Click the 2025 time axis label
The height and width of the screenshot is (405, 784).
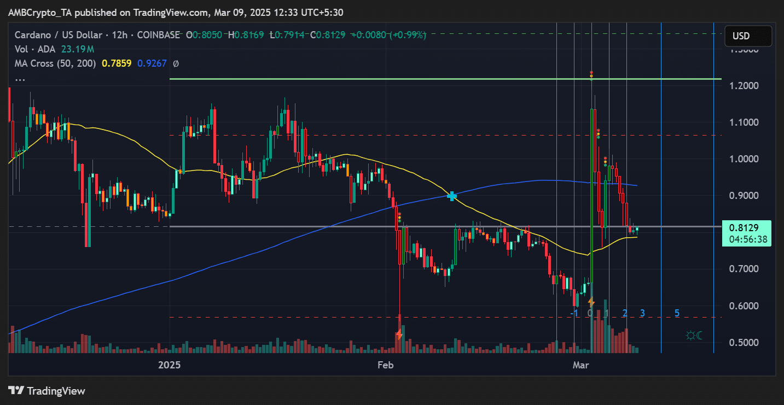pos(170,364)
